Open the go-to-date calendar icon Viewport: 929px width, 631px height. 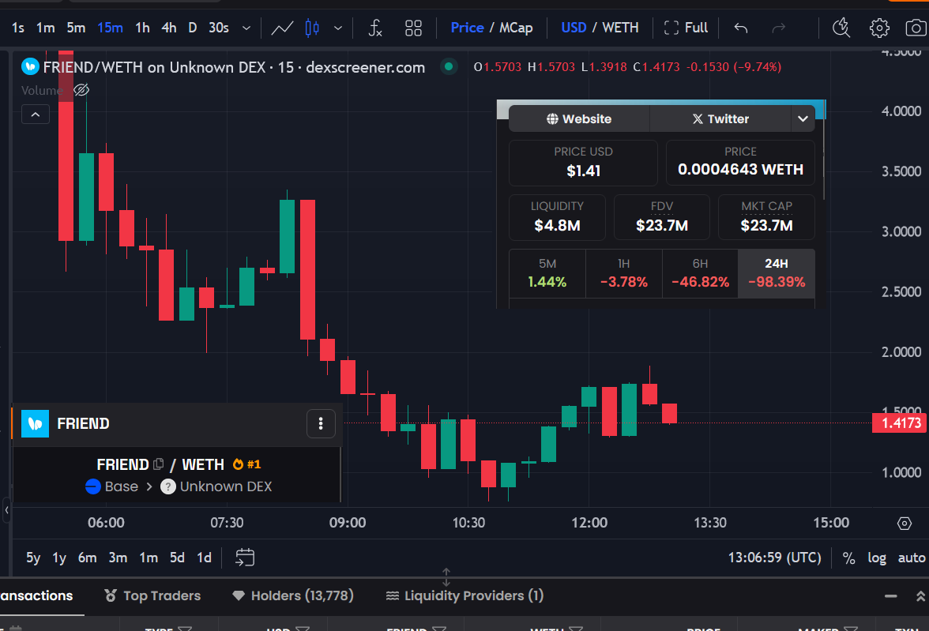(245, 558)
